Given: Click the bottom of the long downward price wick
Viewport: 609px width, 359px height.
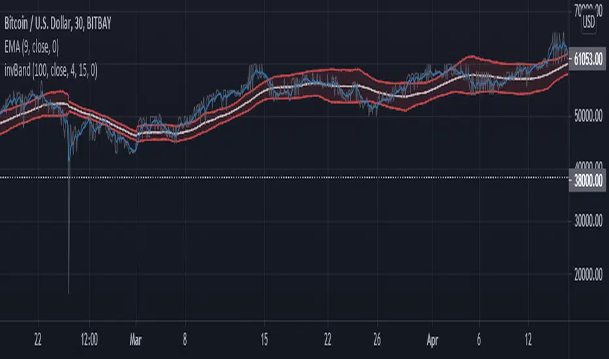Looking at the screenshot, I should click(69, 292).
